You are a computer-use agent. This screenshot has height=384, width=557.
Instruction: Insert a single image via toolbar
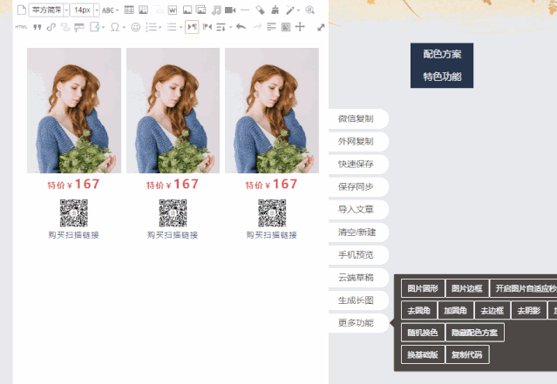click(187, 10)
